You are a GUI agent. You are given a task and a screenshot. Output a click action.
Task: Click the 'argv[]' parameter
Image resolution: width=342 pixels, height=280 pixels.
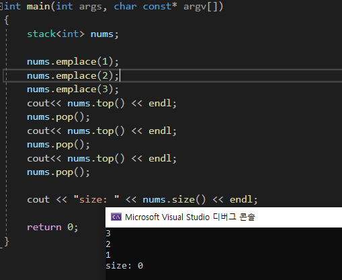201,7
